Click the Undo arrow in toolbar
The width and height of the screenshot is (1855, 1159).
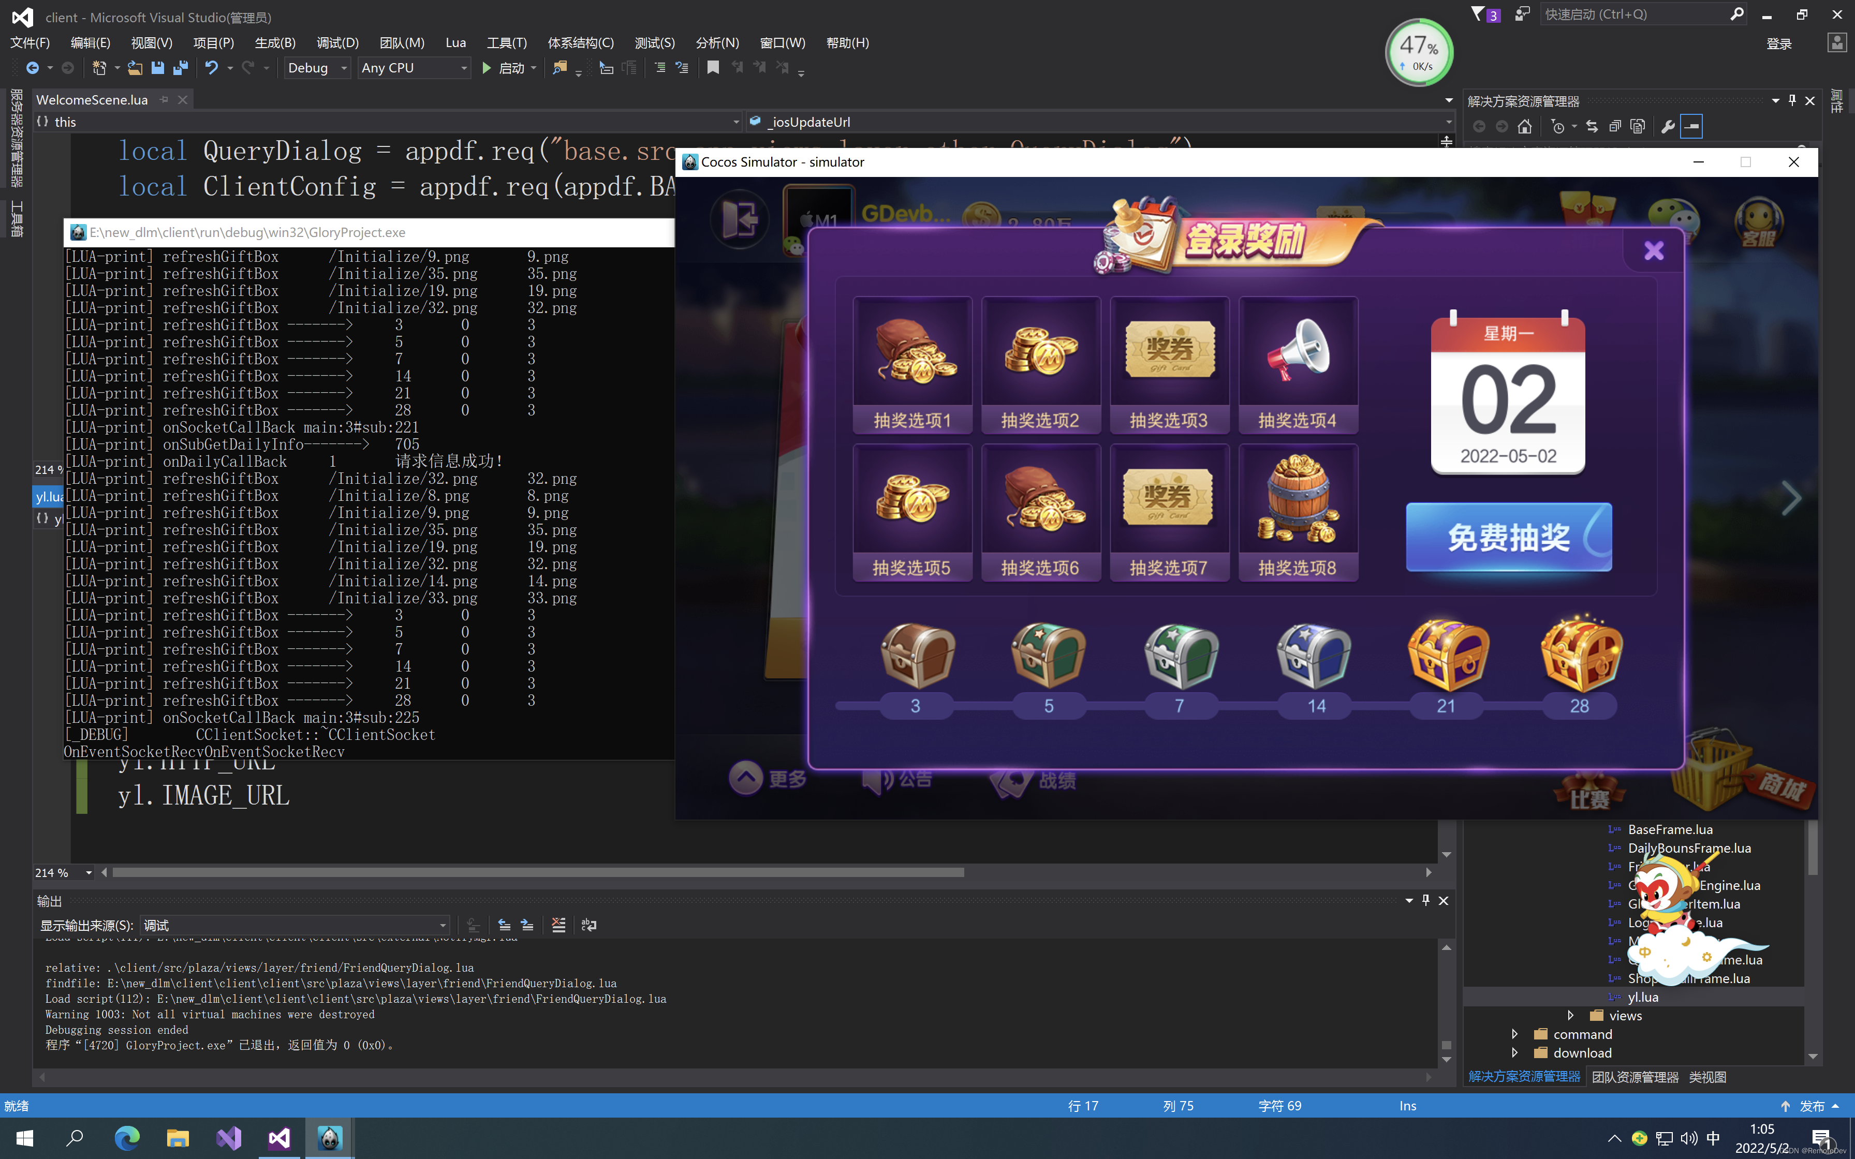pyautogui.click(x=211, y=67)
